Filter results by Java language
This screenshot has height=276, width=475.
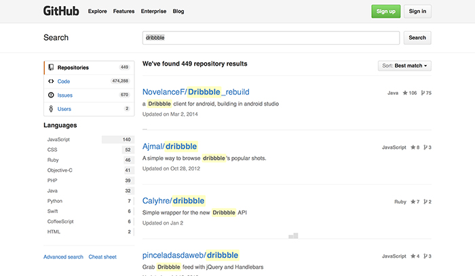pyautogui.click(x=89, y=191)
